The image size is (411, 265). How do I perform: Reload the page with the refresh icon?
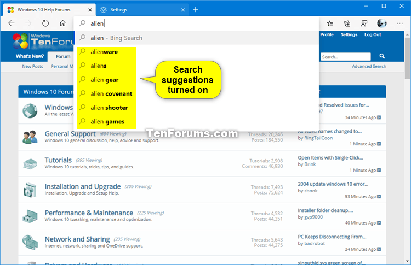(x=45, y=23)
